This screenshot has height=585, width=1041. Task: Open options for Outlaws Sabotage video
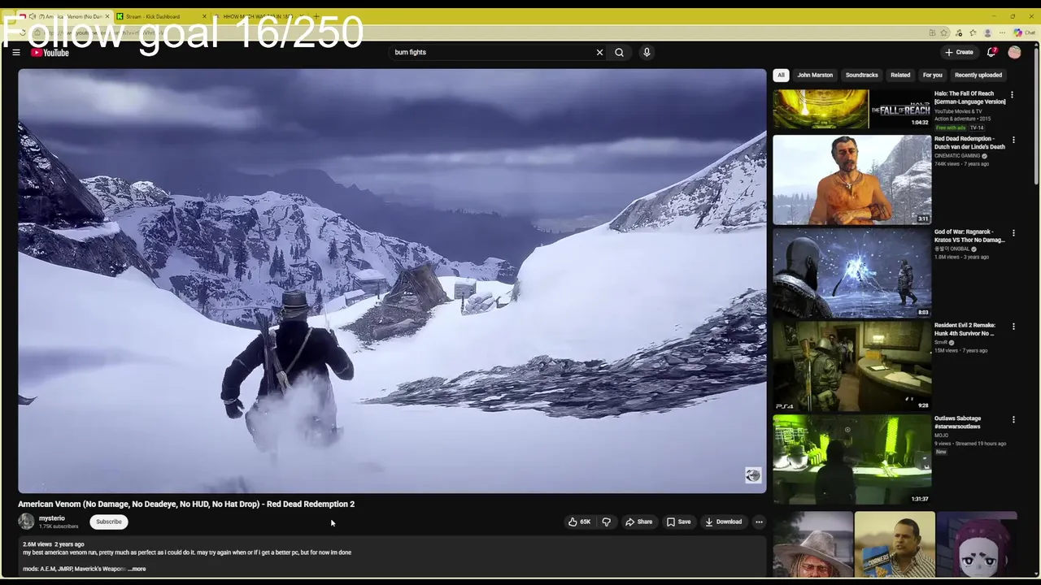coord(1013,420)
